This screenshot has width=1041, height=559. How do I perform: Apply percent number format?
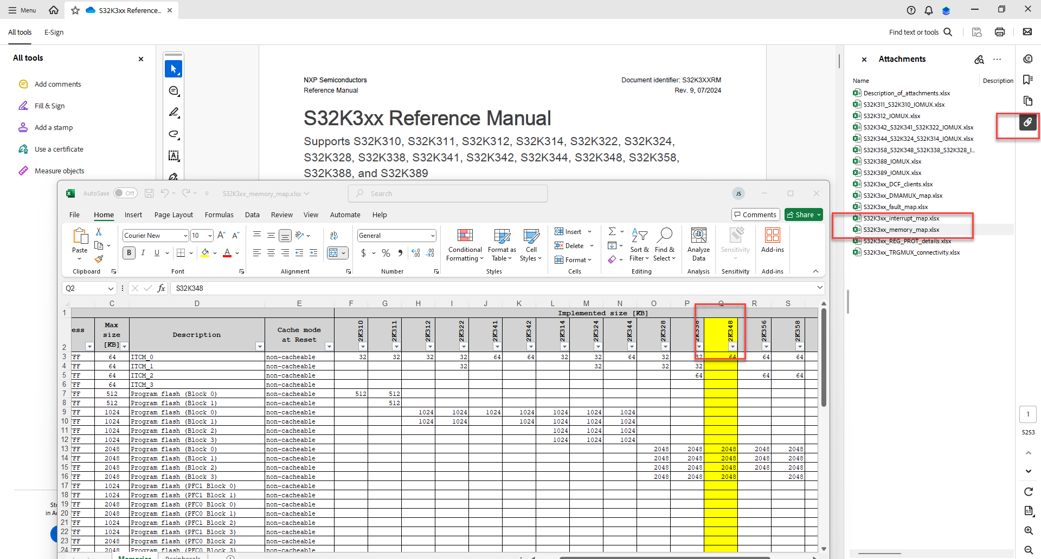click(x=386, y=253)
